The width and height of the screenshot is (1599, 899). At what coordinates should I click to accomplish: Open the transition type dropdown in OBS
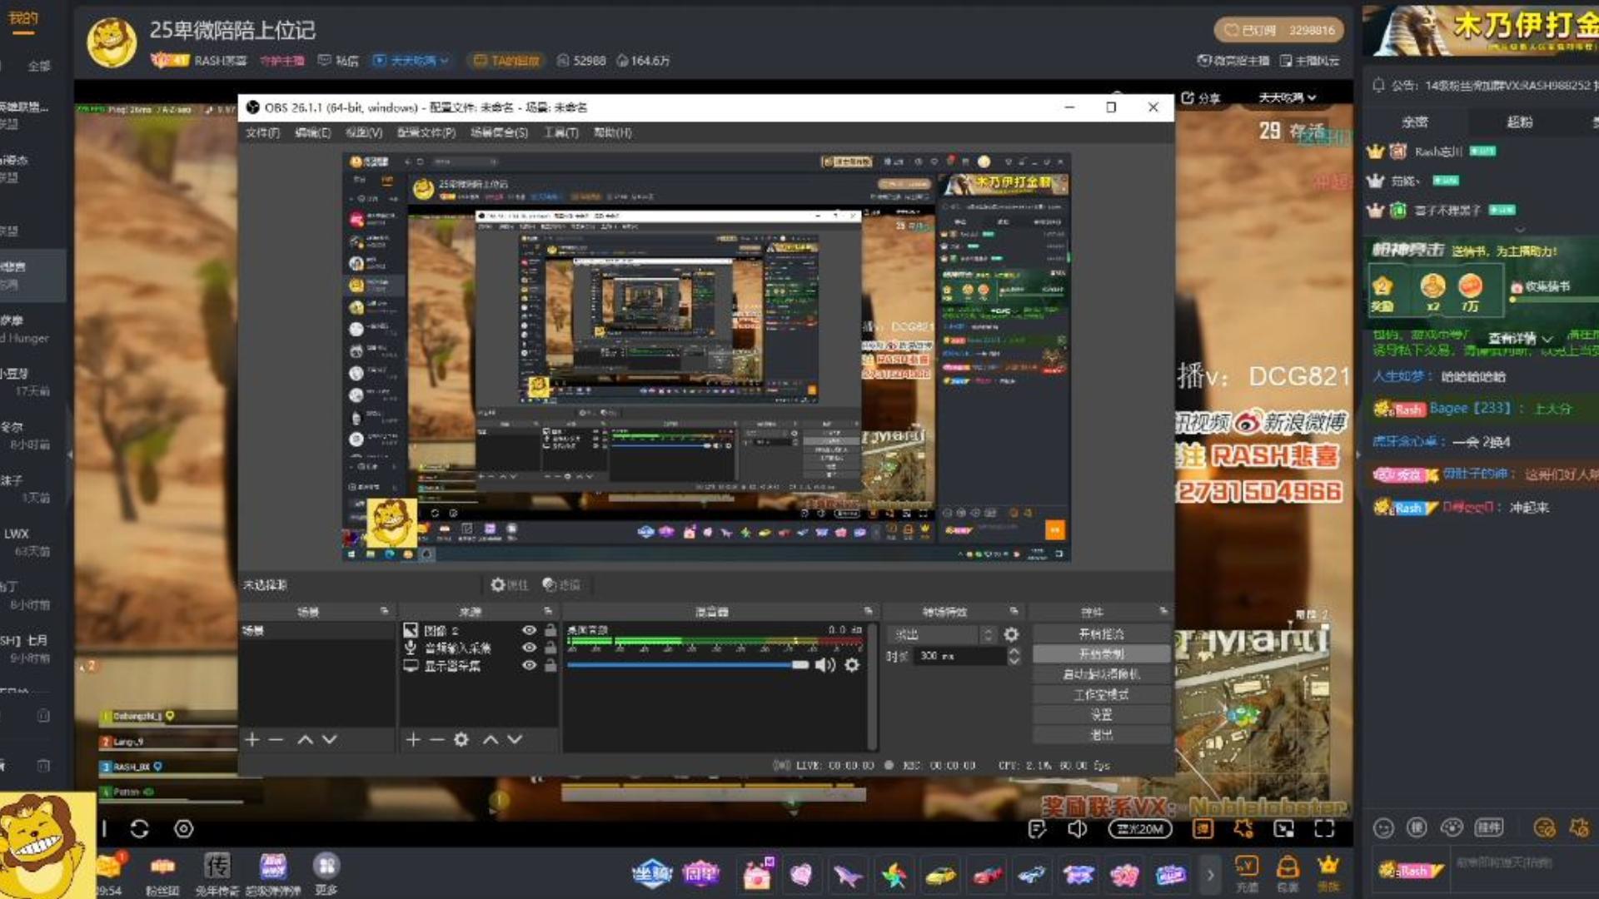[x=942, y=634]
